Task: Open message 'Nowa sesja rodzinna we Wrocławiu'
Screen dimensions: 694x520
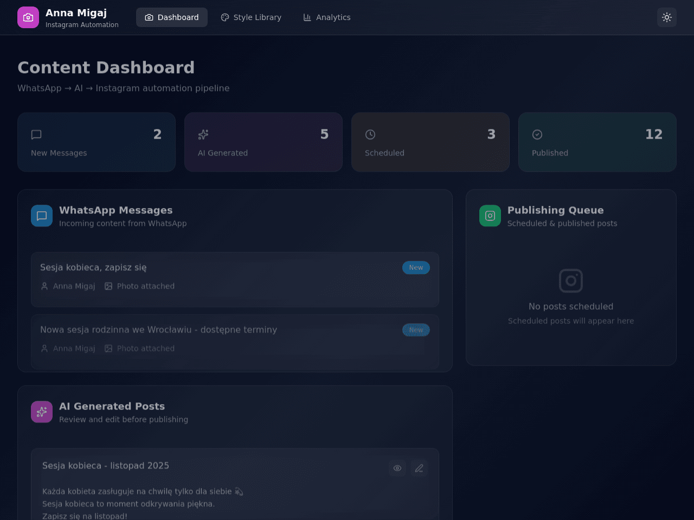Action: pyautogui.click(x=235, y=342)
